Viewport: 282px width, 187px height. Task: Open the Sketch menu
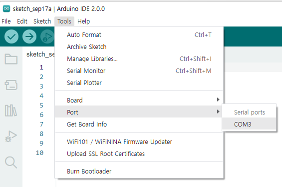(x=42, y=21)
